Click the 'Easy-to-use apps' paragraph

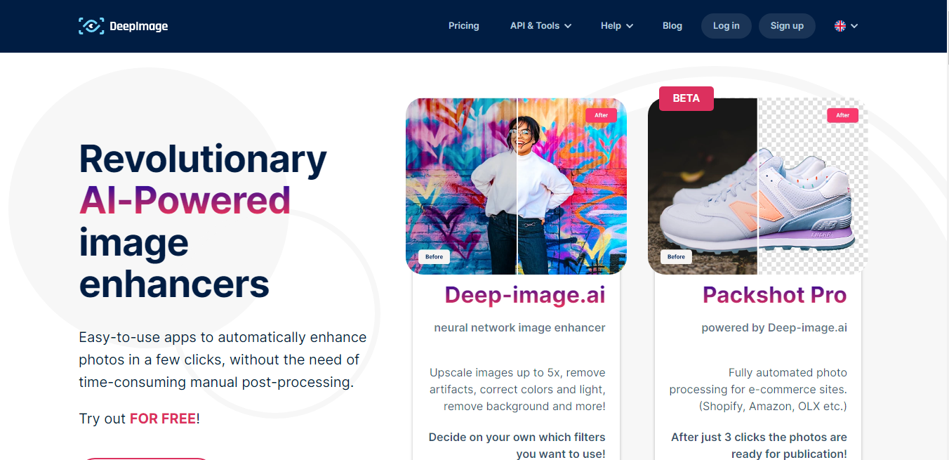[x=223, y=360]
